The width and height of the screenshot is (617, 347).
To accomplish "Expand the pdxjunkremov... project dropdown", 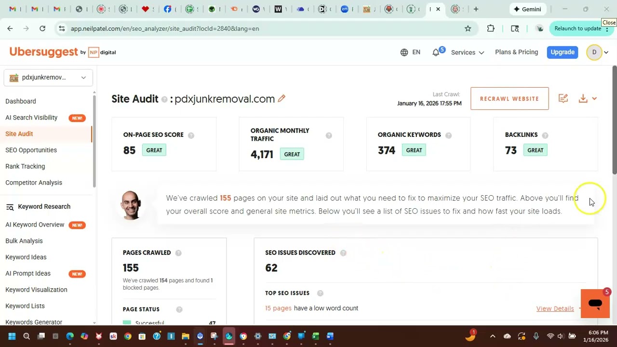I will 48,78.
